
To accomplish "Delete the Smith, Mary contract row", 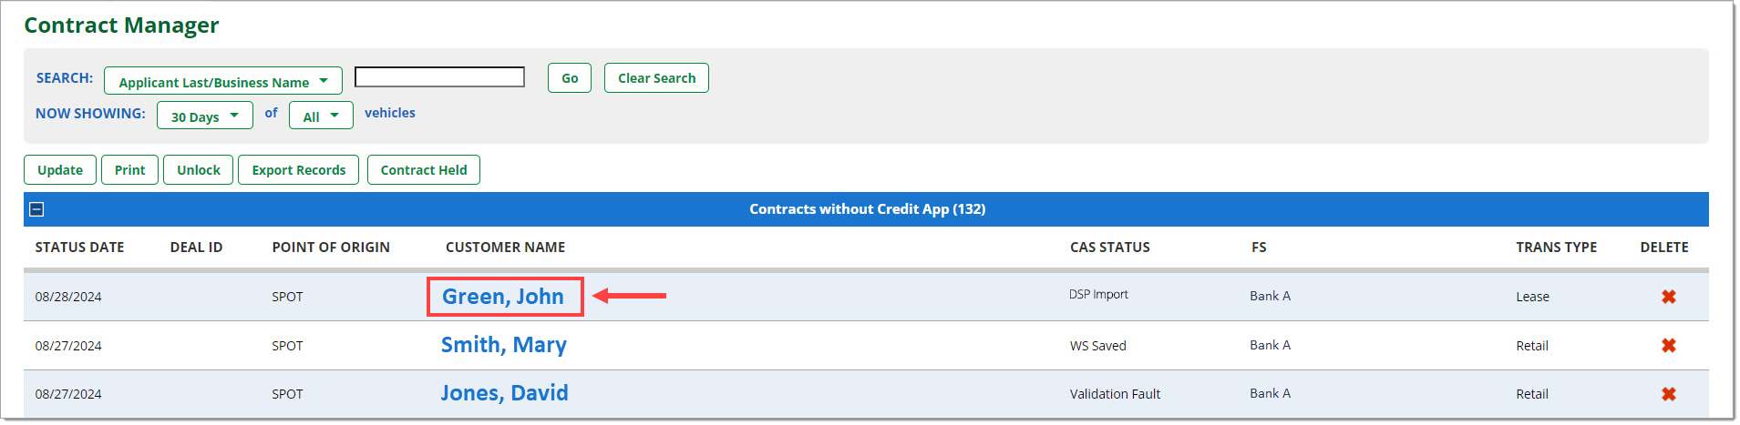I will [1668, 346].
